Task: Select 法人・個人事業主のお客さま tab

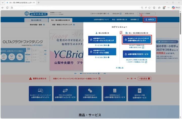Action: pos(60,20)
